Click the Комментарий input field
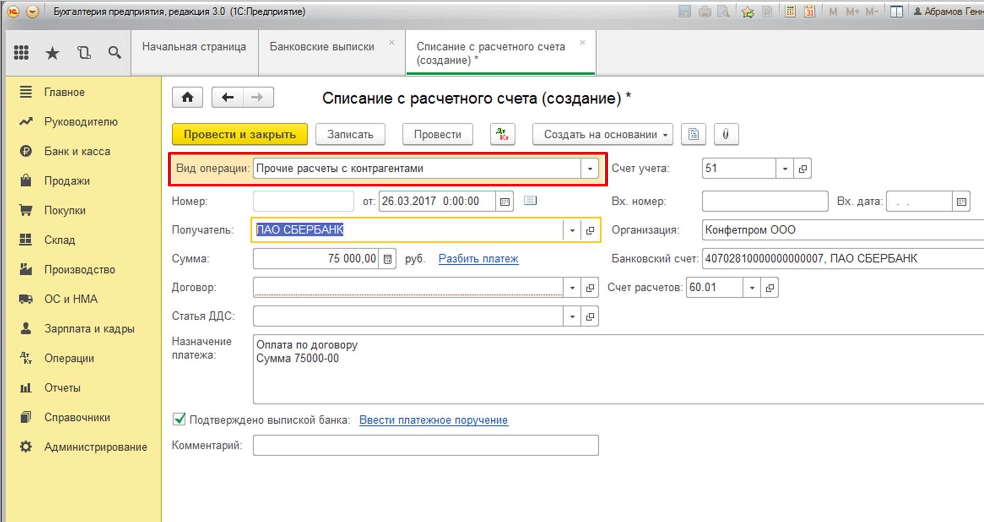The image size is (984, 522). [425, 445]
